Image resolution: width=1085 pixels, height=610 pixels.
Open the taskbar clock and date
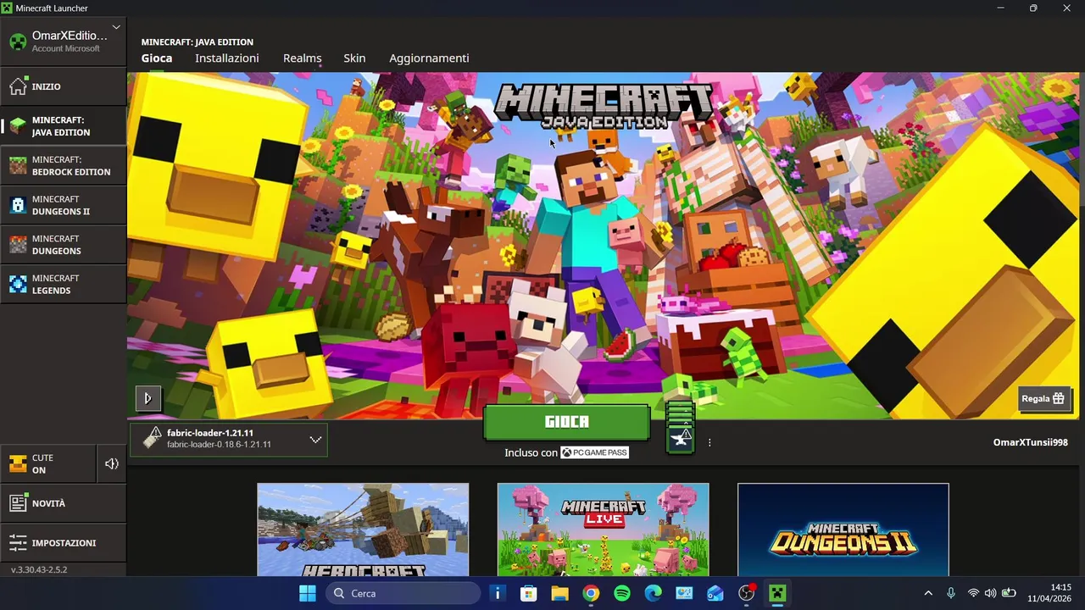tap(1049, 593)
